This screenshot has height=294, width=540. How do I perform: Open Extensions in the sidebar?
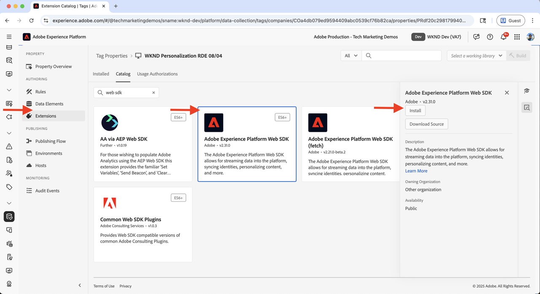coord(54,116)
